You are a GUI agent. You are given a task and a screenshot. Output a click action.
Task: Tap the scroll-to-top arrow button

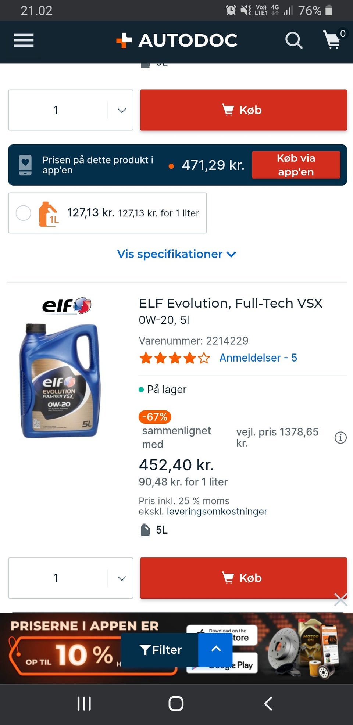(x=216, y=649)
